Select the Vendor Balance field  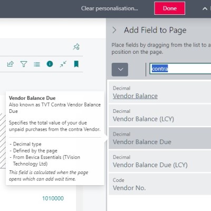[160, 93]
